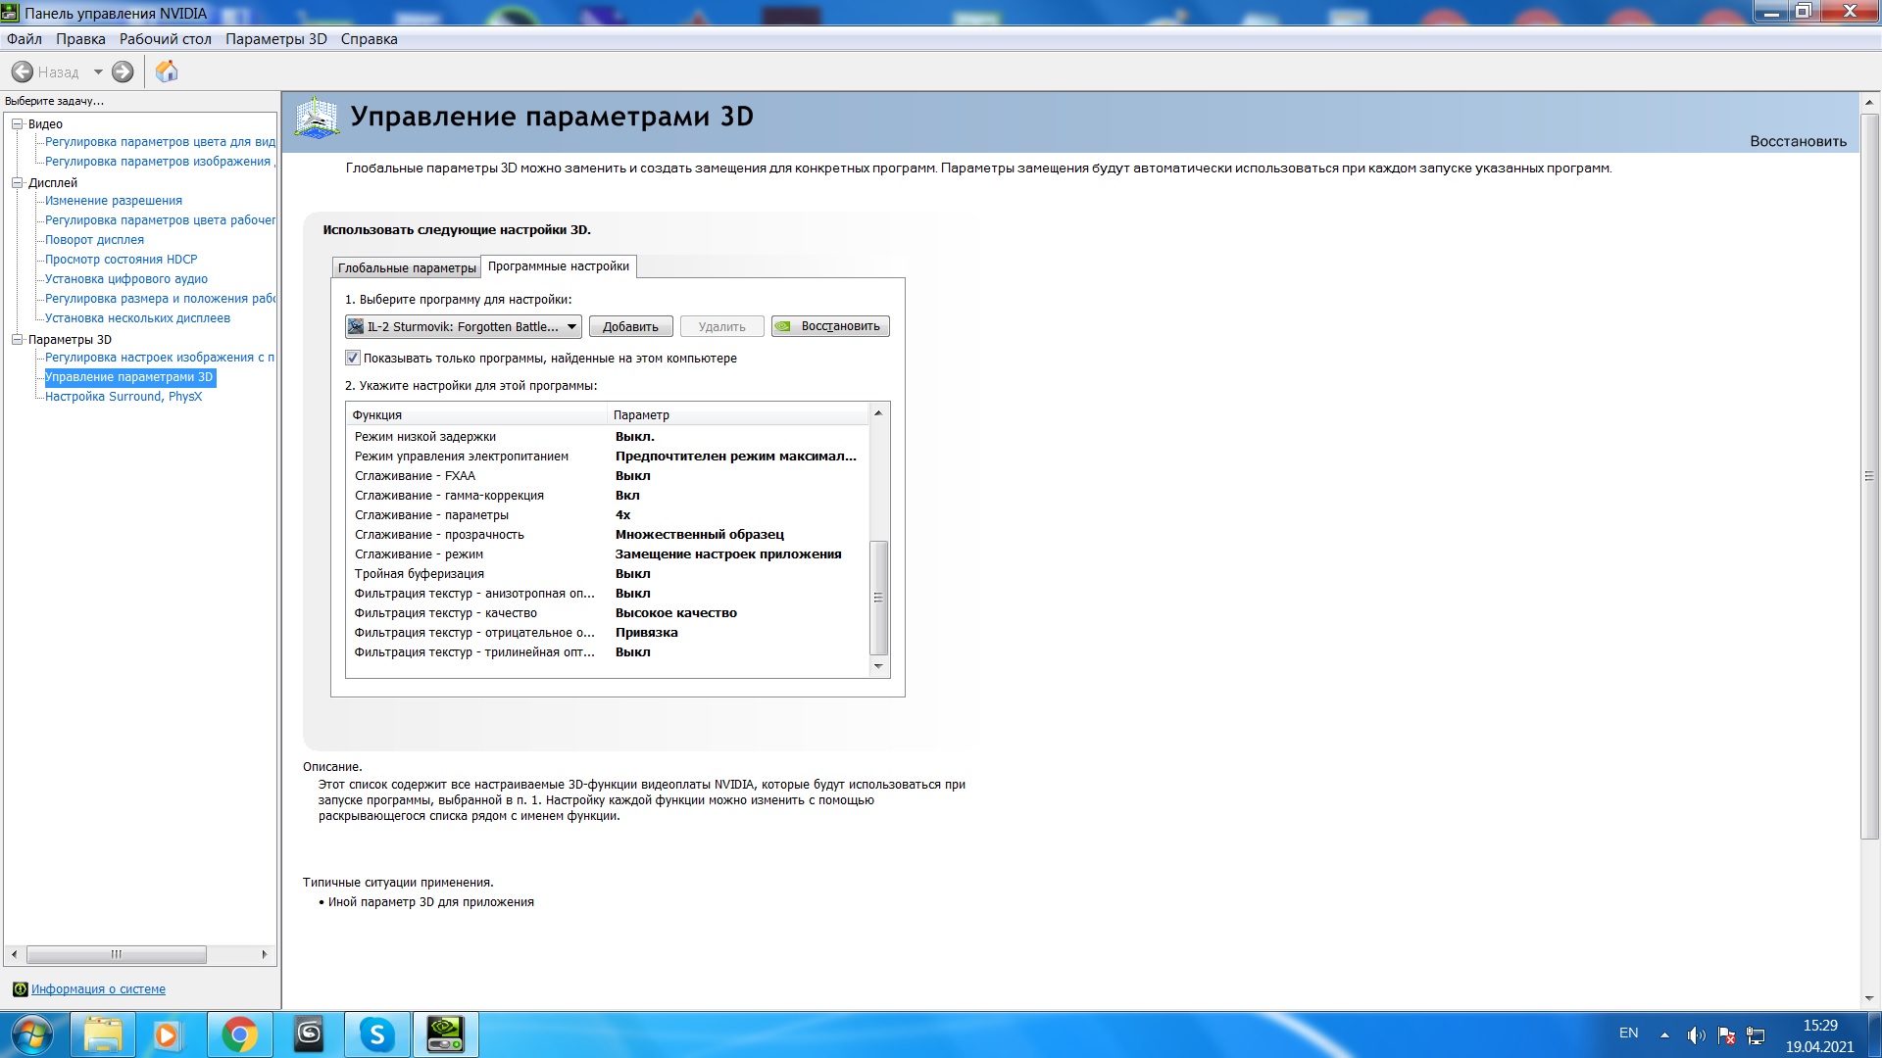Screen dimensions: 1882x1058
Task: Select Режим низкой задержки row
Action: [x=607, y=437]
